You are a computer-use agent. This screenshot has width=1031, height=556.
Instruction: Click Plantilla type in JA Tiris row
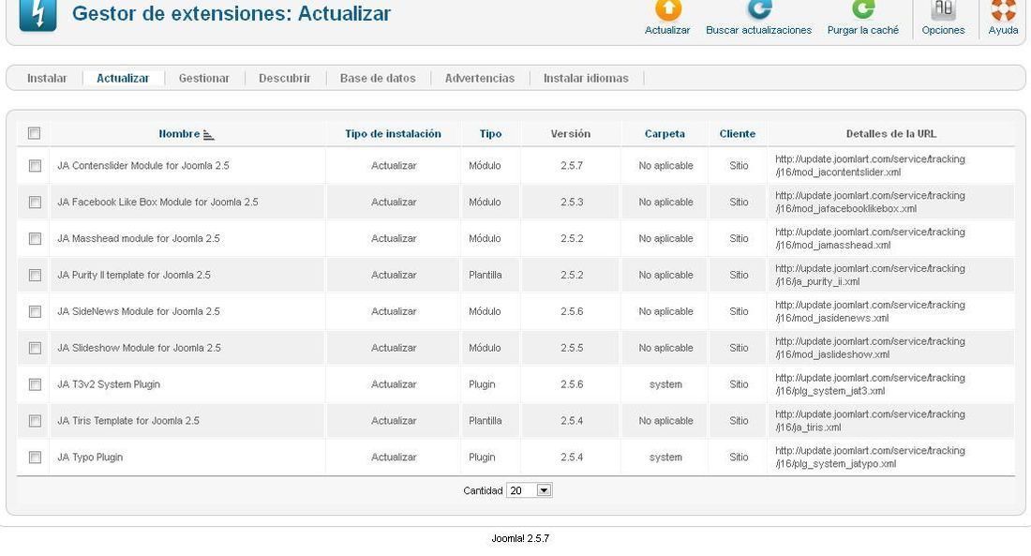486,420
